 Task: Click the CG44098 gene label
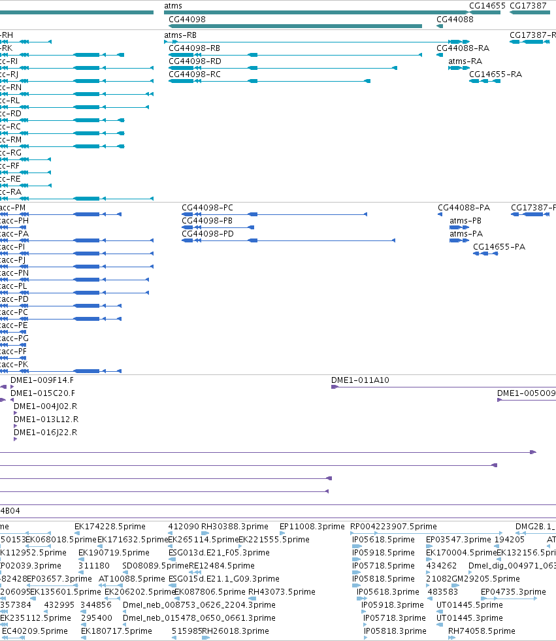[x=187, y=19]
